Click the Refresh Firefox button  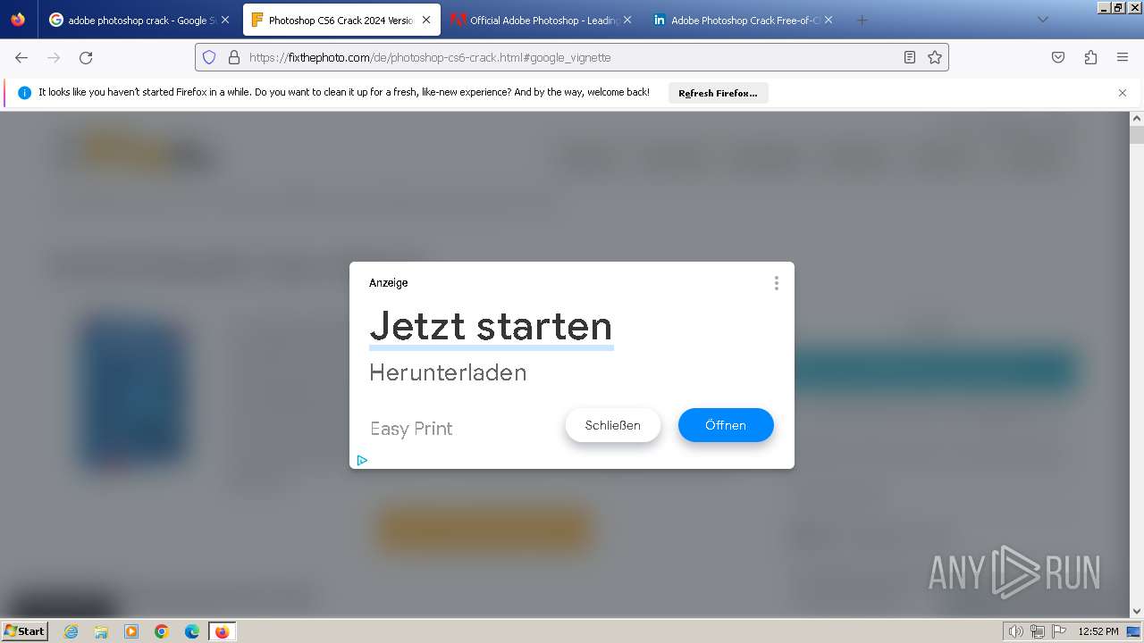click(718, 93)
